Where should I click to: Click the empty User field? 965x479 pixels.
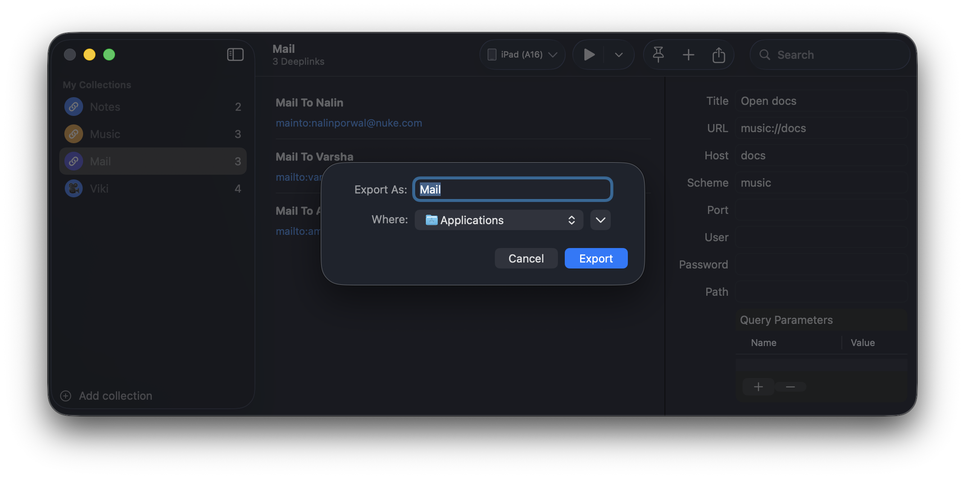821,237
